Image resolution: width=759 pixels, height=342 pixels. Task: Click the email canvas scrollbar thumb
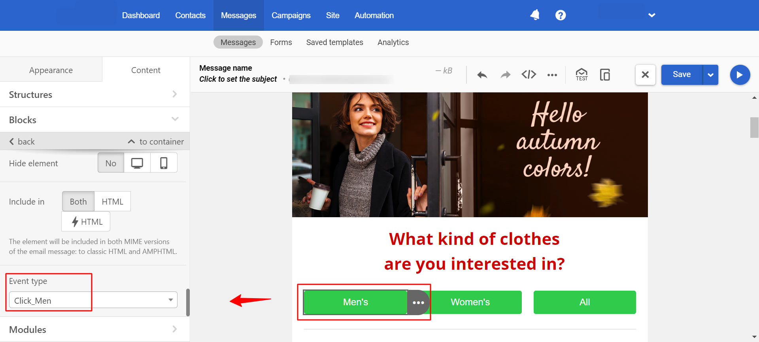click(x=754, y=127)
